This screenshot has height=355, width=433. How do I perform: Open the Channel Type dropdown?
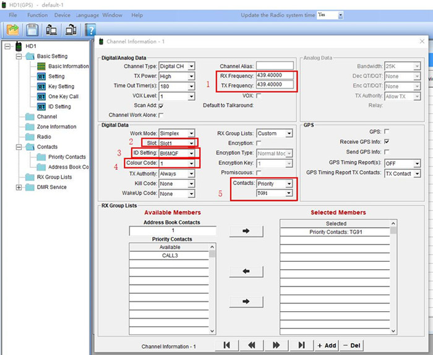[x=191, y=66]
